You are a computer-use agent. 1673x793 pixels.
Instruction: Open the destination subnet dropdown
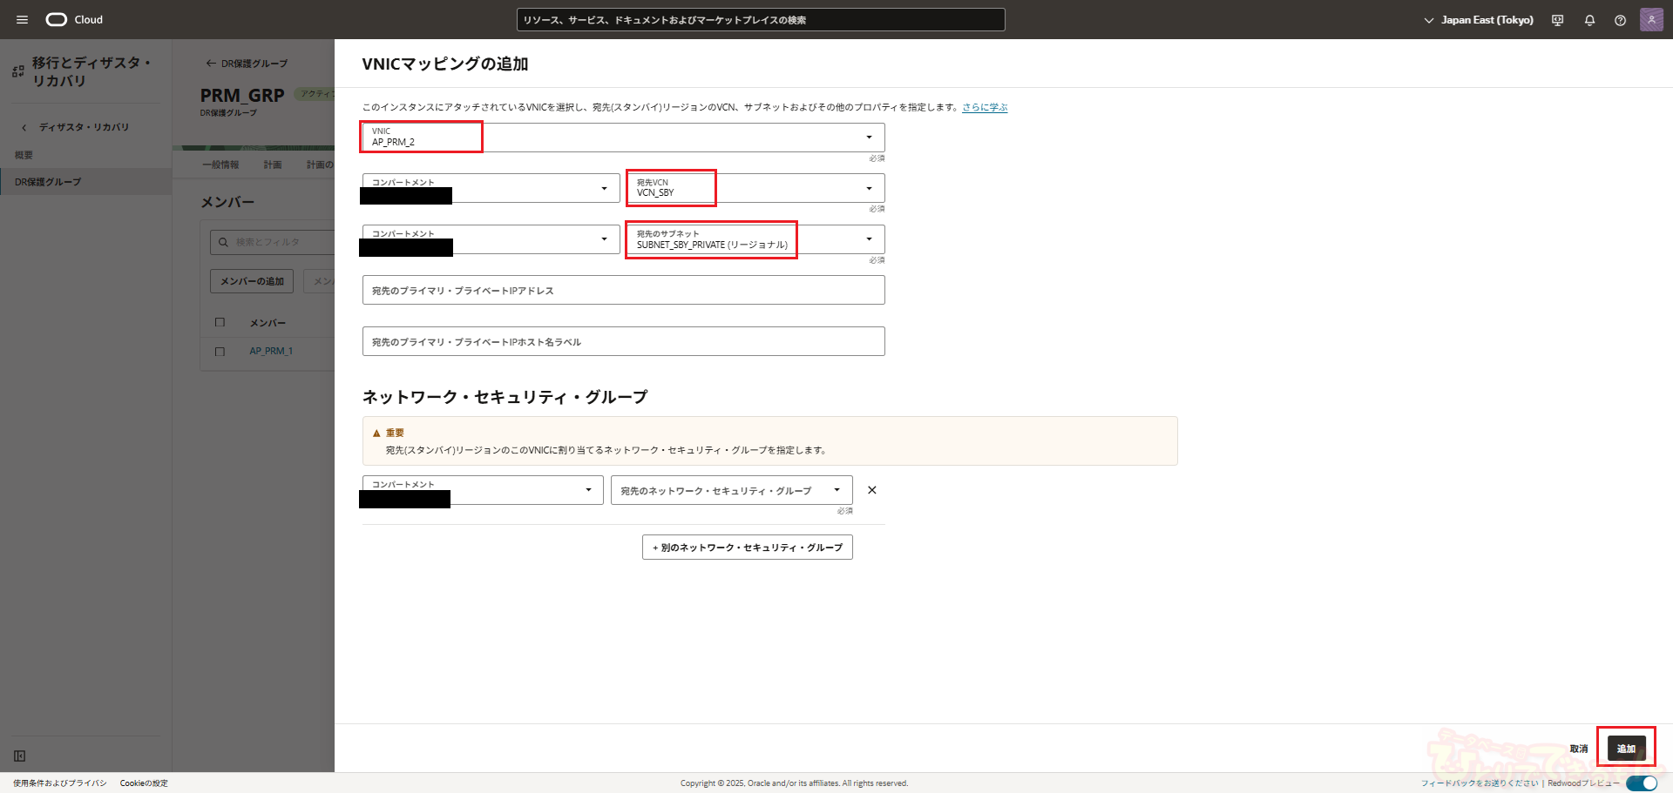coord(868,239)
